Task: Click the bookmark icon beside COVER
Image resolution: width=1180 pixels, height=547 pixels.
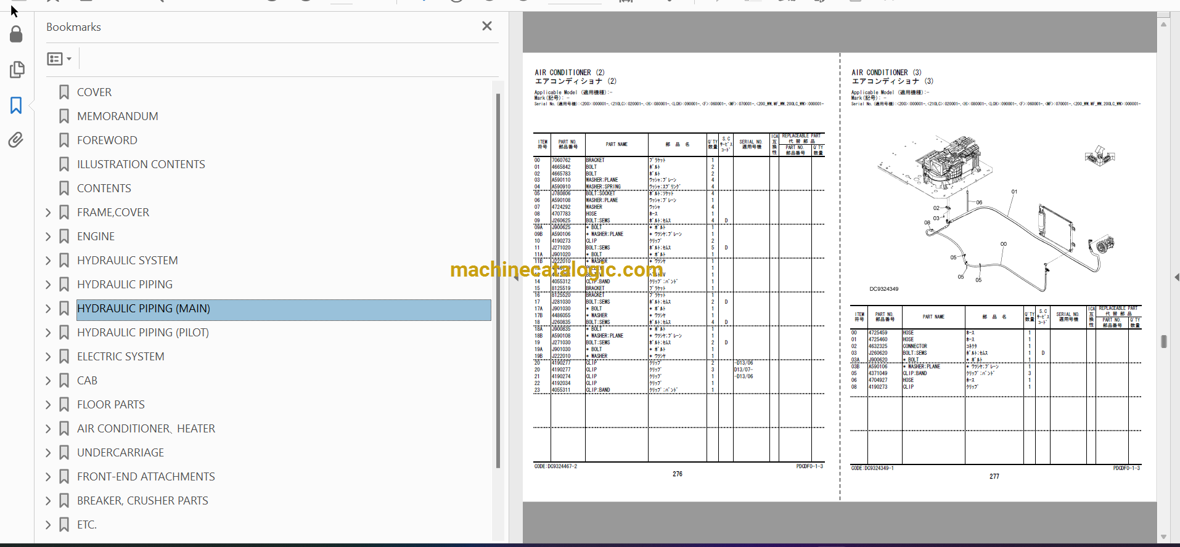Action: click(x=64, y=92)
